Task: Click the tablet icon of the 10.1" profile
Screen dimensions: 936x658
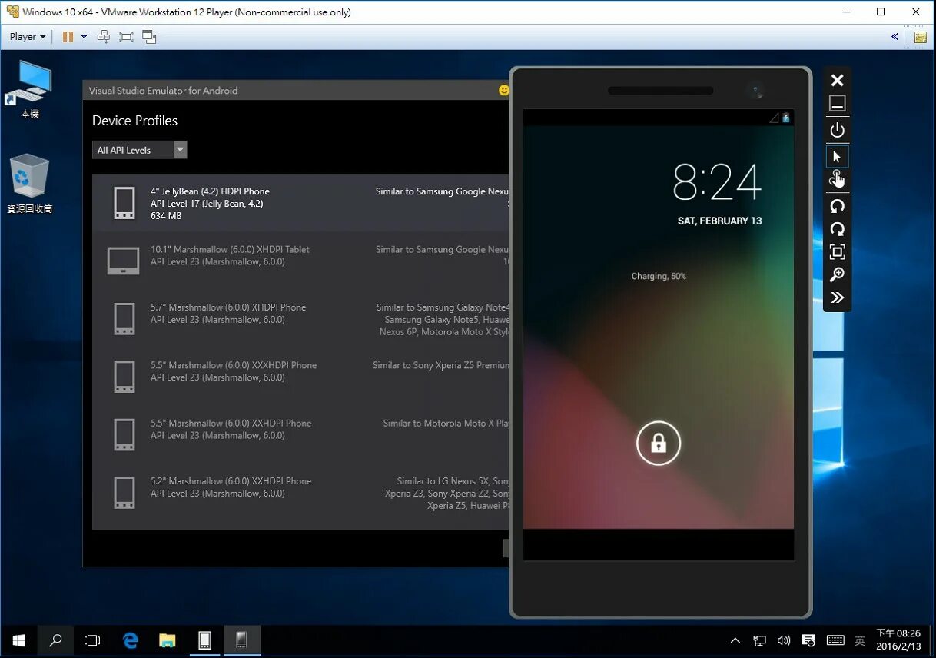Action: [123, 261]
